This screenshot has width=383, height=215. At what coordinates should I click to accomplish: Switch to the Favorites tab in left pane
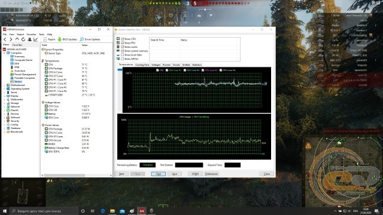pyautogui.click(x=17, y=45)
